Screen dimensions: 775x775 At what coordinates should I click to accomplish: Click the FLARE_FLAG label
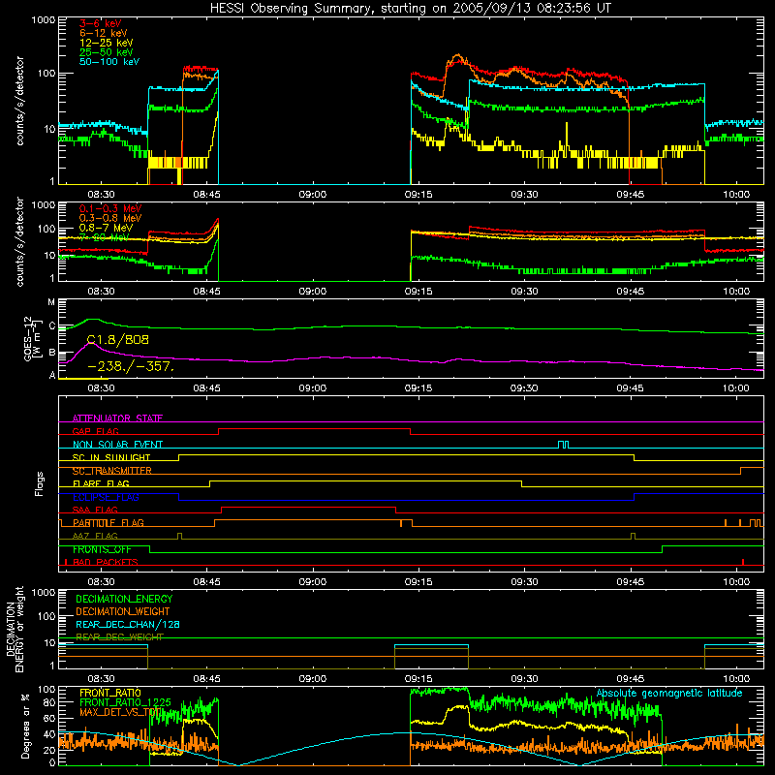(x=101, y=483)
